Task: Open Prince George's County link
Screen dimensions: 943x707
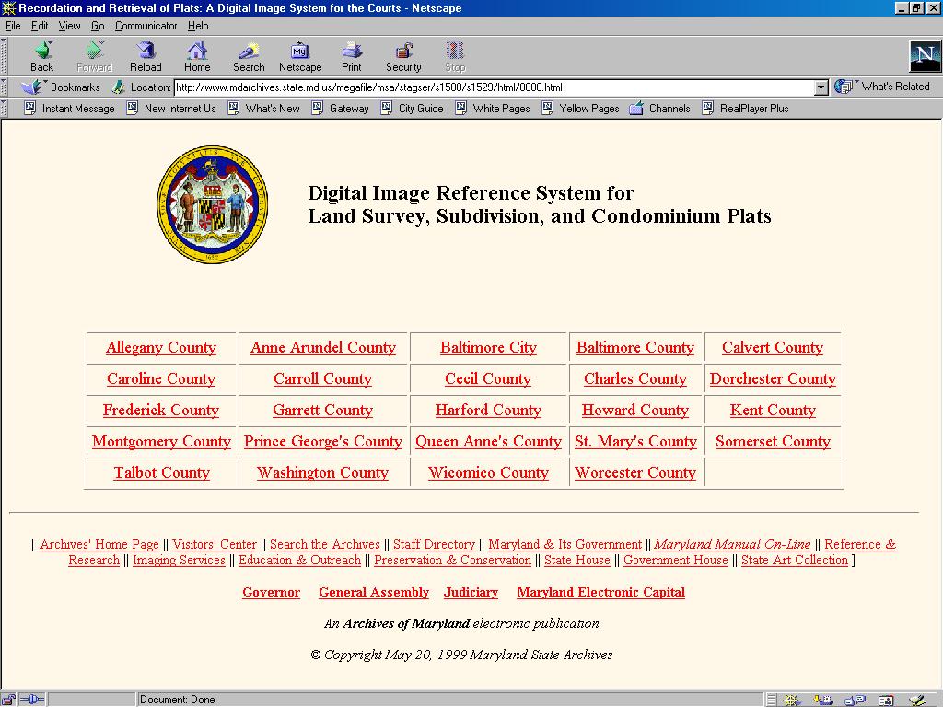Action: coord(323,441)
